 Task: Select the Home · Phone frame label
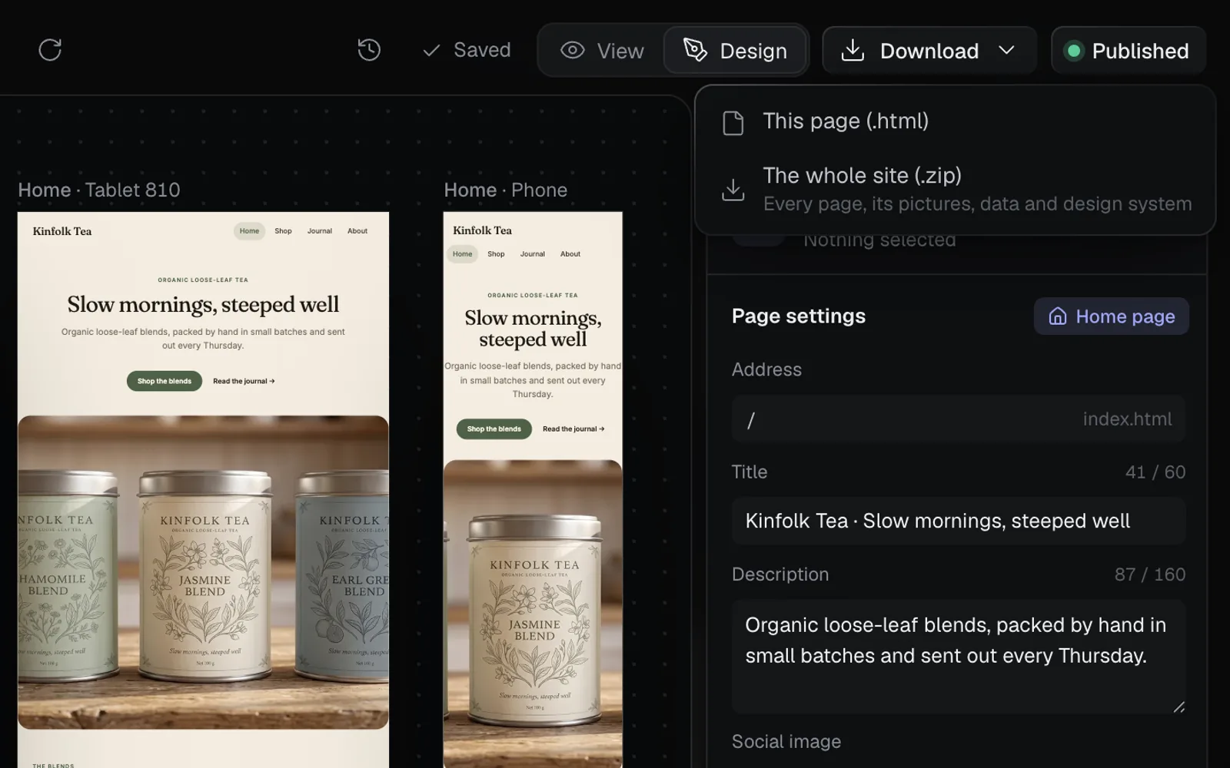tap(506, 190)
